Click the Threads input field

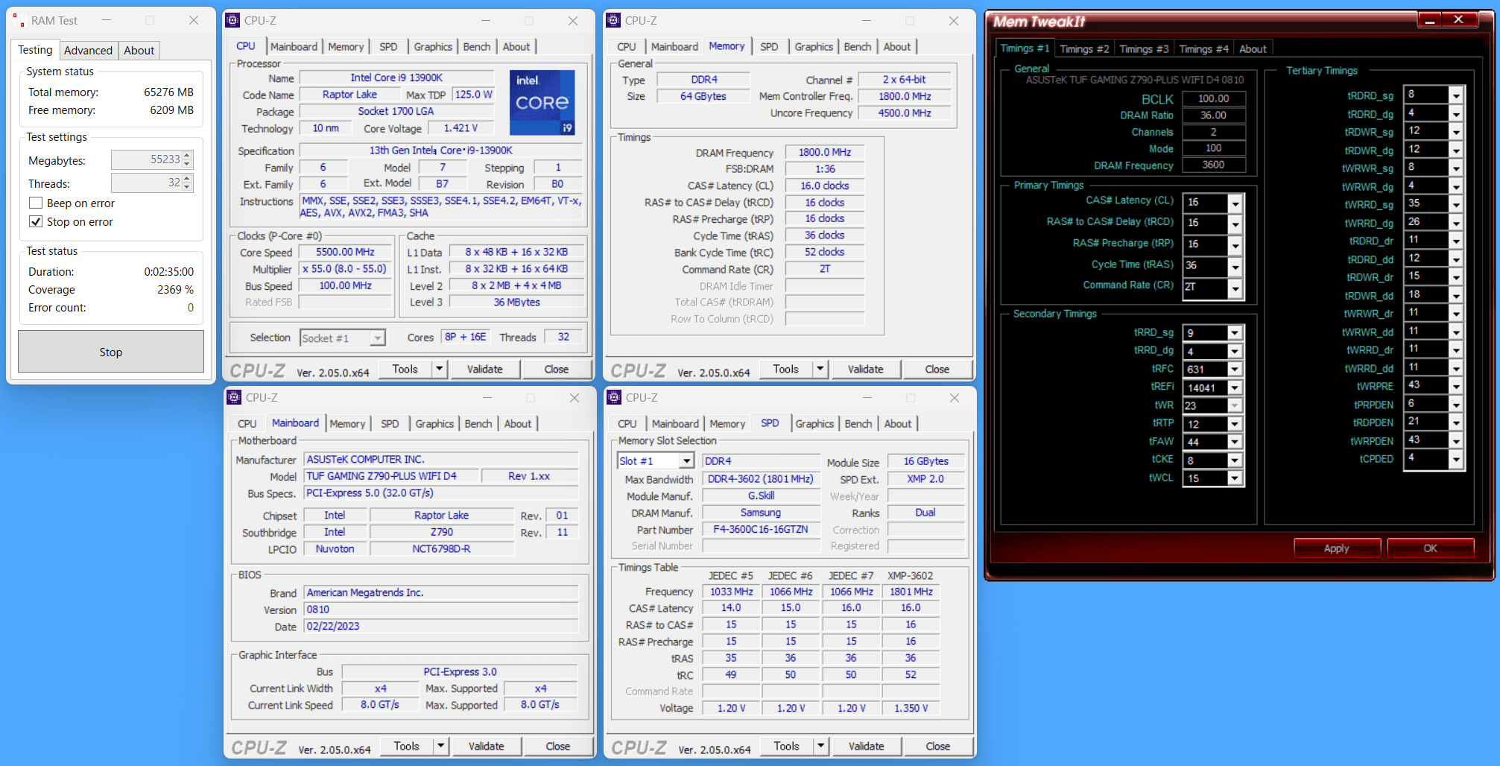(147, 183)
